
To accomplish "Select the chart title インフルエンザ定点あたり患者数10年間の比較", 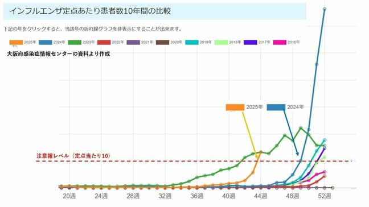I will coord(90,11).
